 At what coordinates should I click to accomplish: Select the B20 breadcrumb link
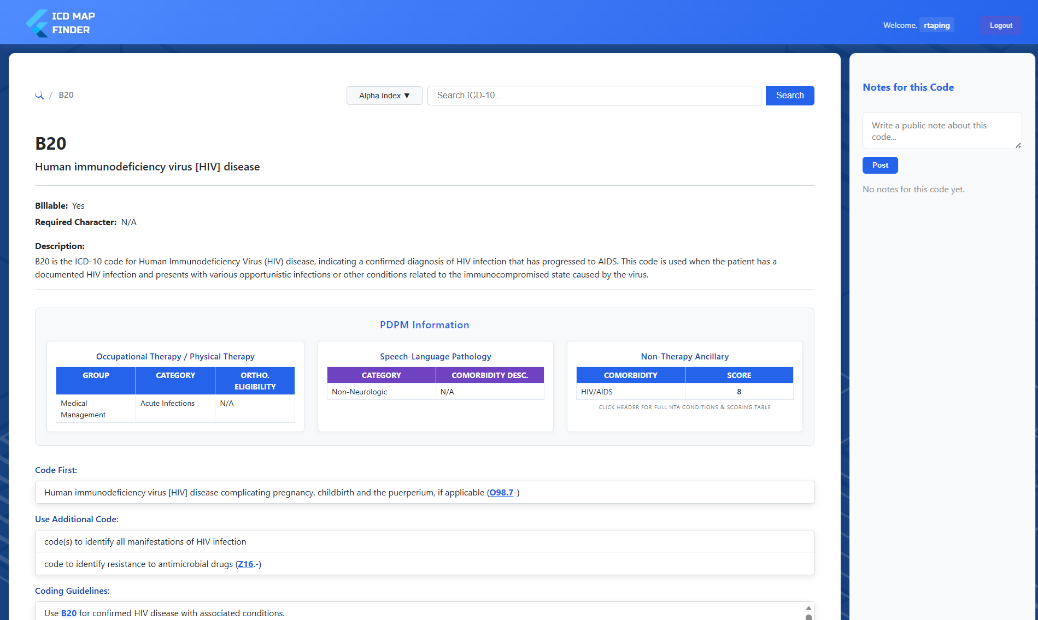pyautogui.click(x=66, y=95)
